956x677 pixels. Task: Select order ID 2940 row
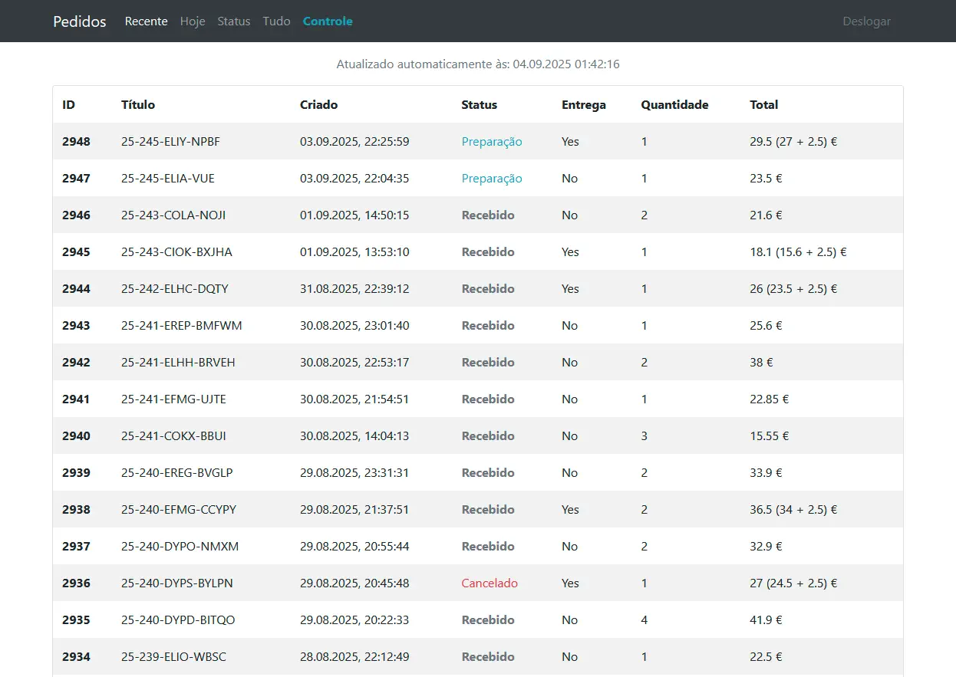click(x=76, y=436)
